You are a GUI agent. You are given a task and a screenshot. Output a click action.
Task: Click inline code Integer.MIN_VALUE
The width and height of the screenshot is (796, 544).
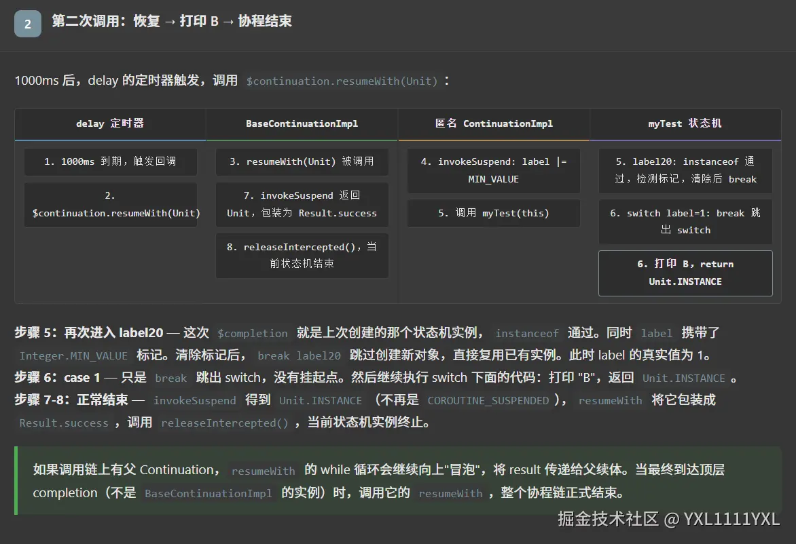[73, 355]
